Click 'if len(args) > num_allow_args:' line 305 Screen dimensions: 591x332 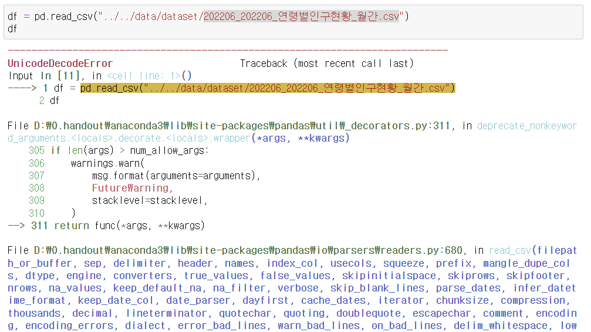pos(130,150)
